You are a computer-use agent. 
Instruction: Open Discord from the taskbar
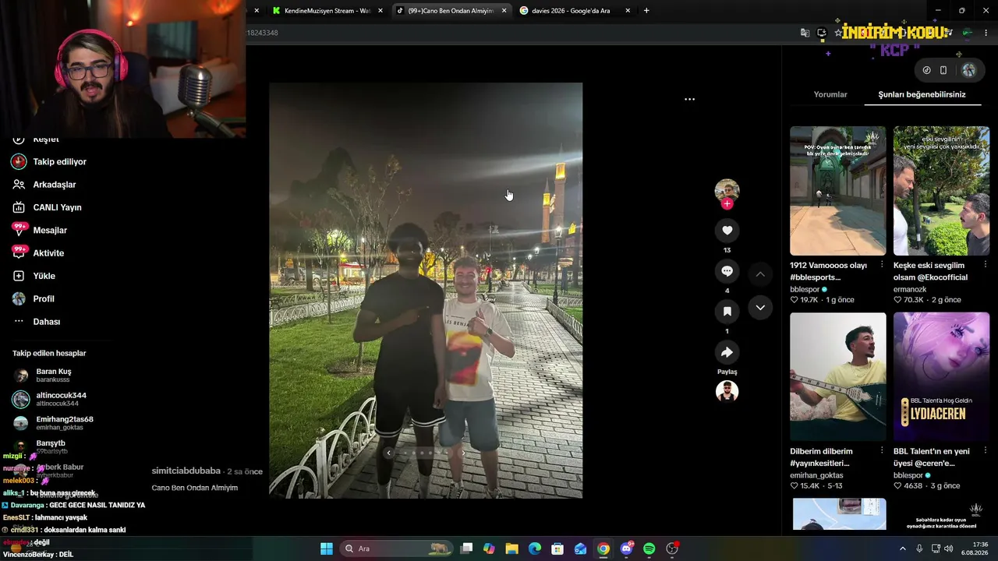626,549
